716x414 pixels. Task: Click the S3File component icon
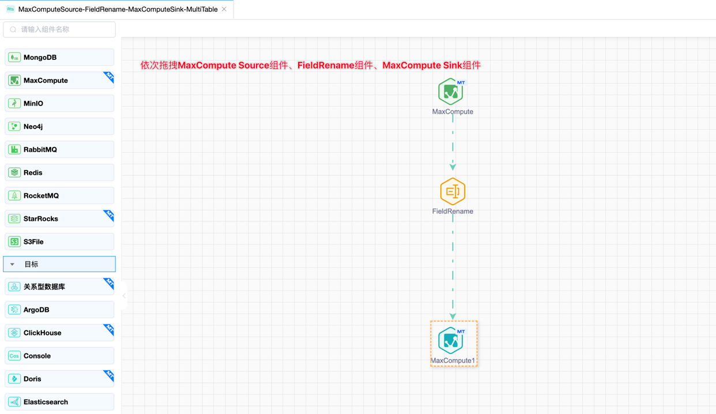[14, 242]
